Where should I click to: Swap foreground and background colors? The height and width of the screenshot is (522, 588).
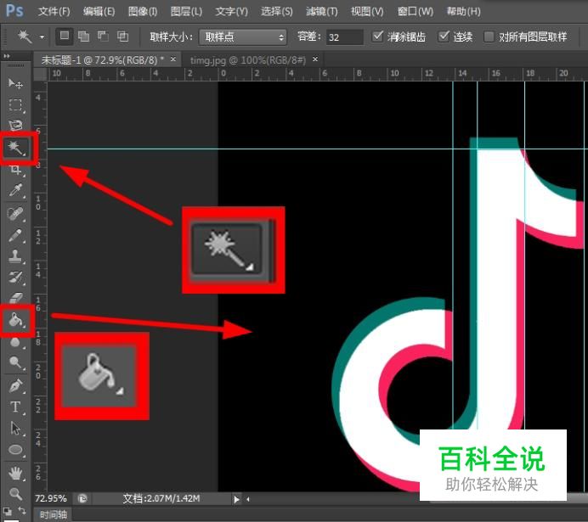point(22,510)
